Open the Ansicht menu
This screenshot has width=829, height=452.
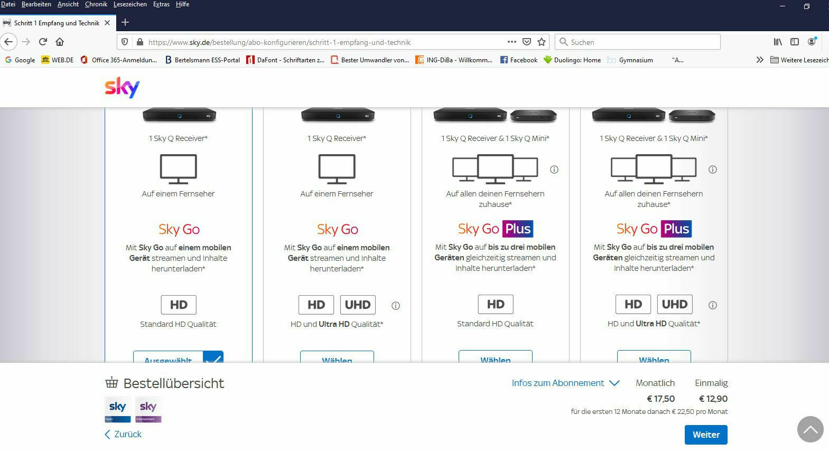[68, 4]
